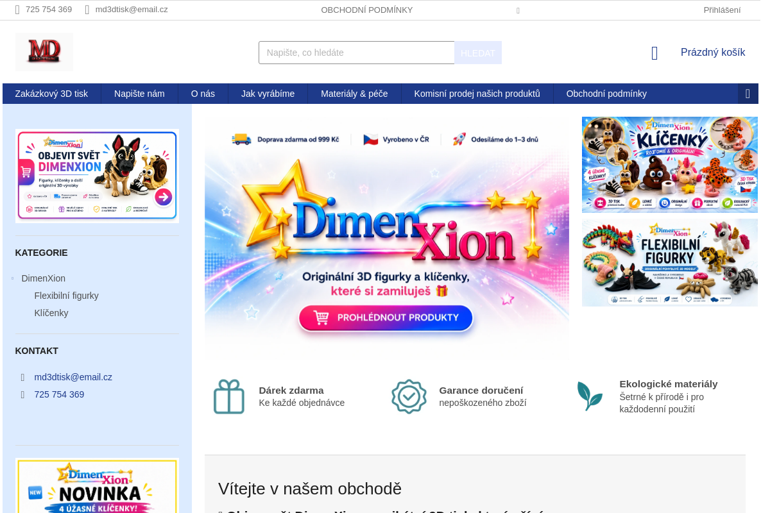
Task: Click Dárek zdarma text
Action: (x=291, y=390)
